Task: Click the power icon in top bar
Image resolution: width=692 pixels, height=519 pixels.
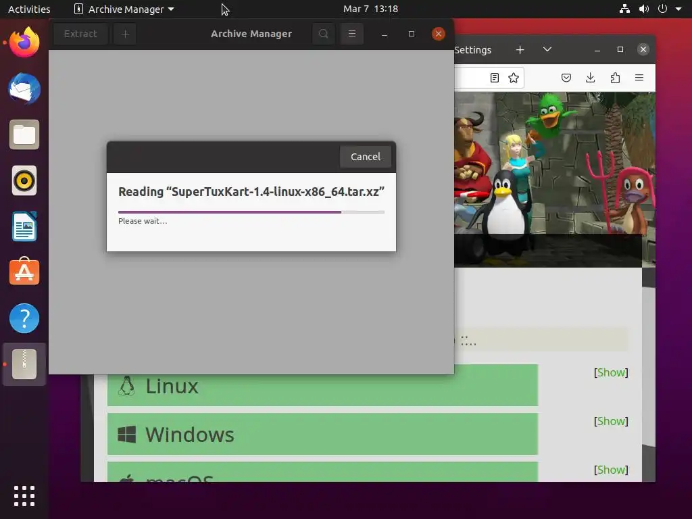Action: (x=662, y=9)
